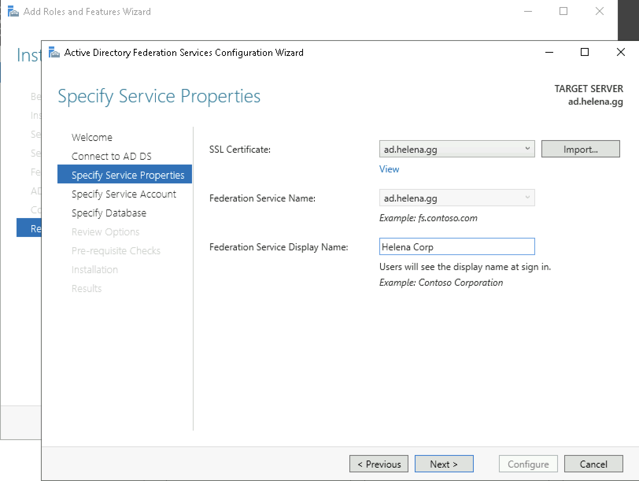The image size is (639, 481).
Task: Click the View certificate link
Action: (389, 169)
